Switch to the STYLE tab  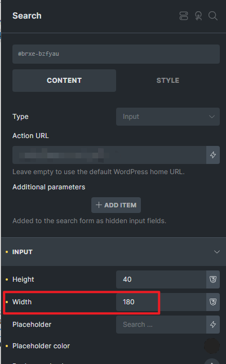coord(168,81)
